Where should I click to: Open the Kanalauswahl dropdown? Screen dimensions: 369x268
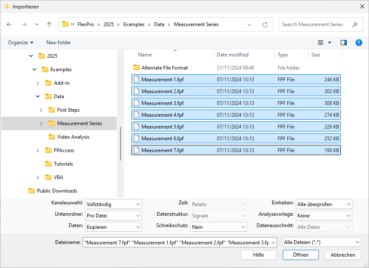click(x=113, y=204)
